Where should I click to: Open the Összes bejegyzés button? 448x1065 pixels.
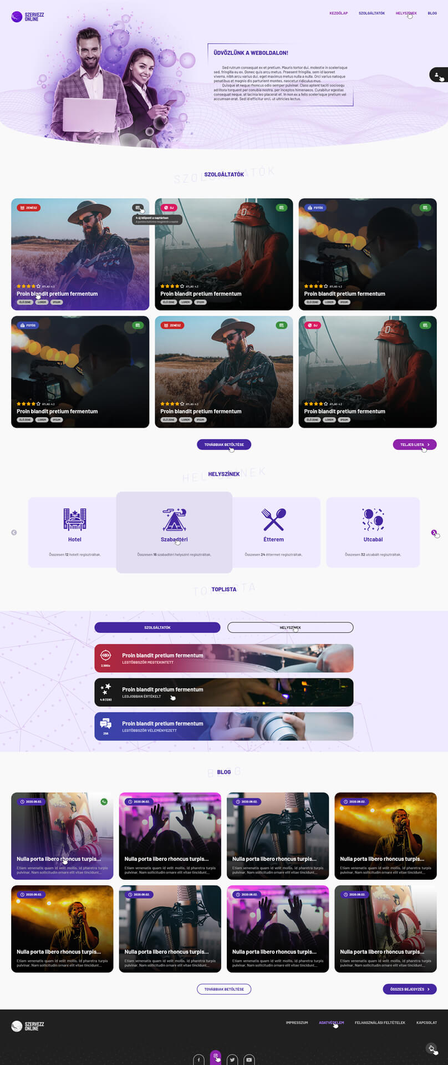410,989
